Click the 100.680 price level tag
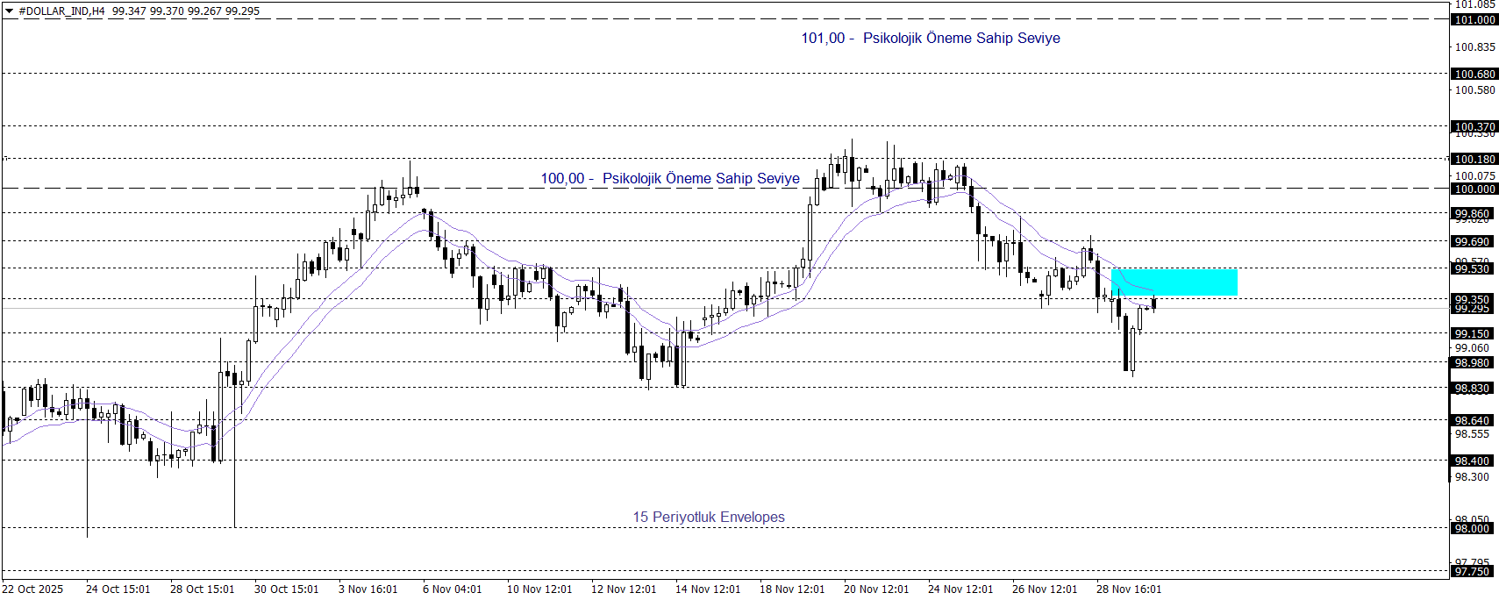Screen dimensions: 1499x600 pyautogui.click(x=1474, y=74)
